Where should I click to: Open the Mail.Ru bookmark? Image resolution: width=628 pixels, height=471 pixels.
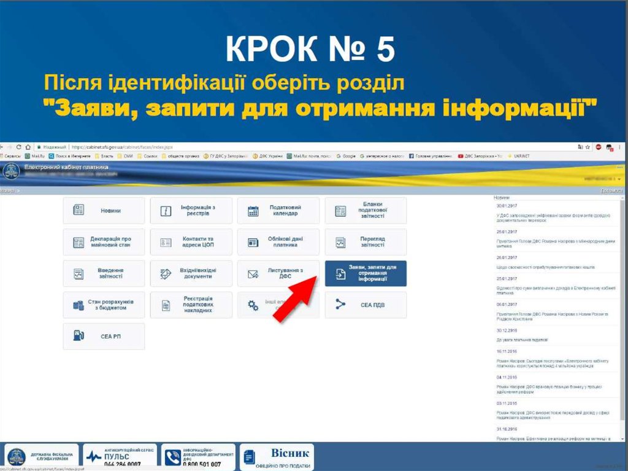[35, 156]
